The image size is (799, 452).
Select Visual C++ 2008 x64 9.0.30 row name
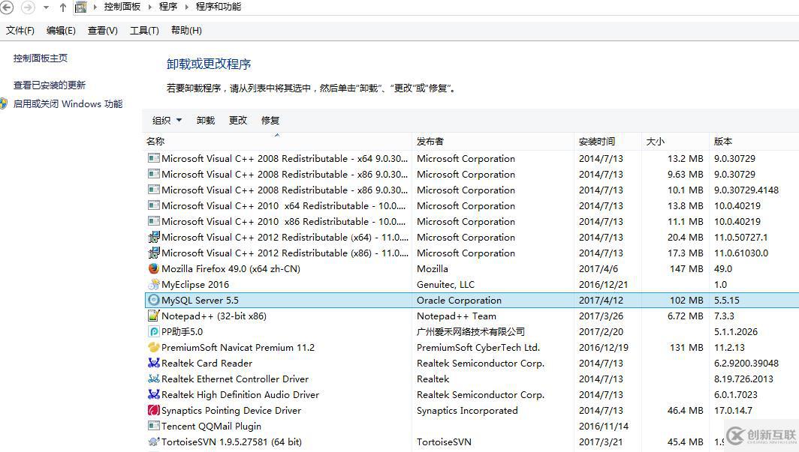point(285,159)
